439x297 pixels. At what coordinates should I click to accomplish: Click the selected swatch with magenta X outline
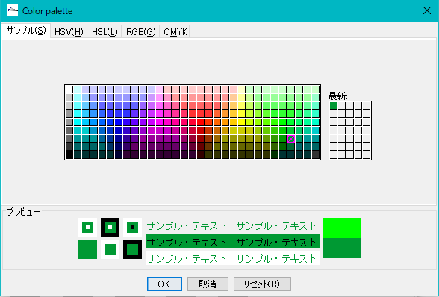(291, 139)
